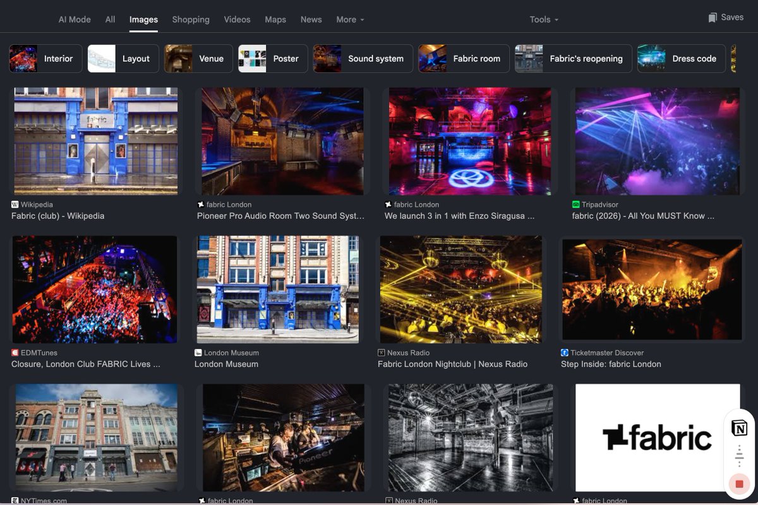This screenshot has height=505, width=758.
Task: Filter by Layout text label
Action: pos(136,59)
